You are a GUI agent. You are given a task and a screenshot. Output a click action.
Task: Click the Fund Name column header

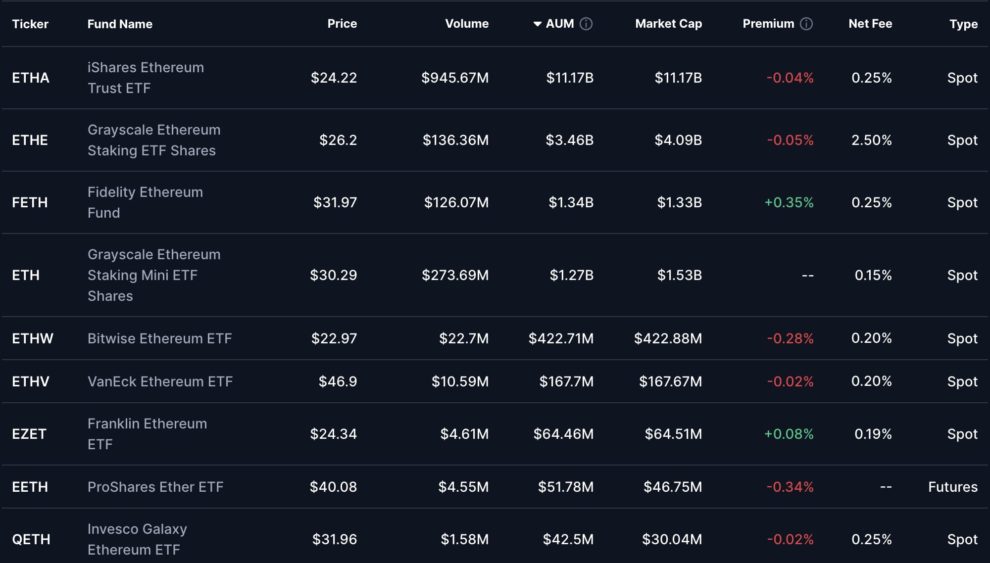(120, 24)
